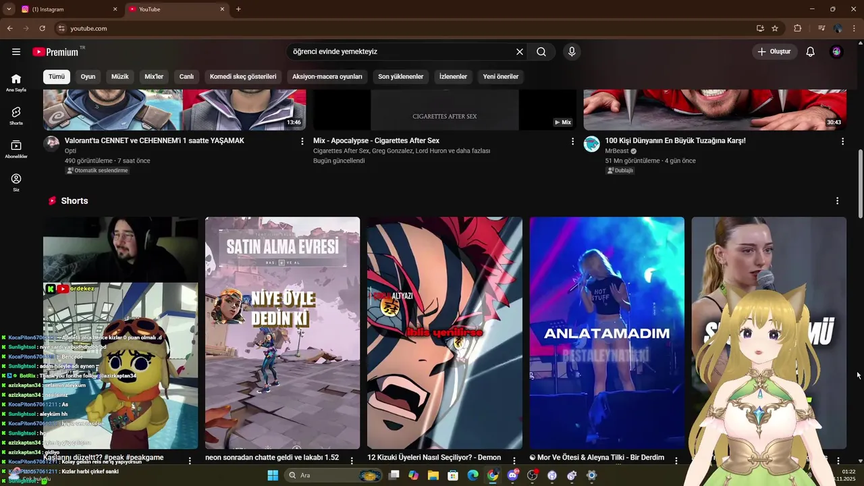The width and height of the screenshot is (864, 486).
Task: Select Yeni öneriler chip
Action: pos(501,76)
